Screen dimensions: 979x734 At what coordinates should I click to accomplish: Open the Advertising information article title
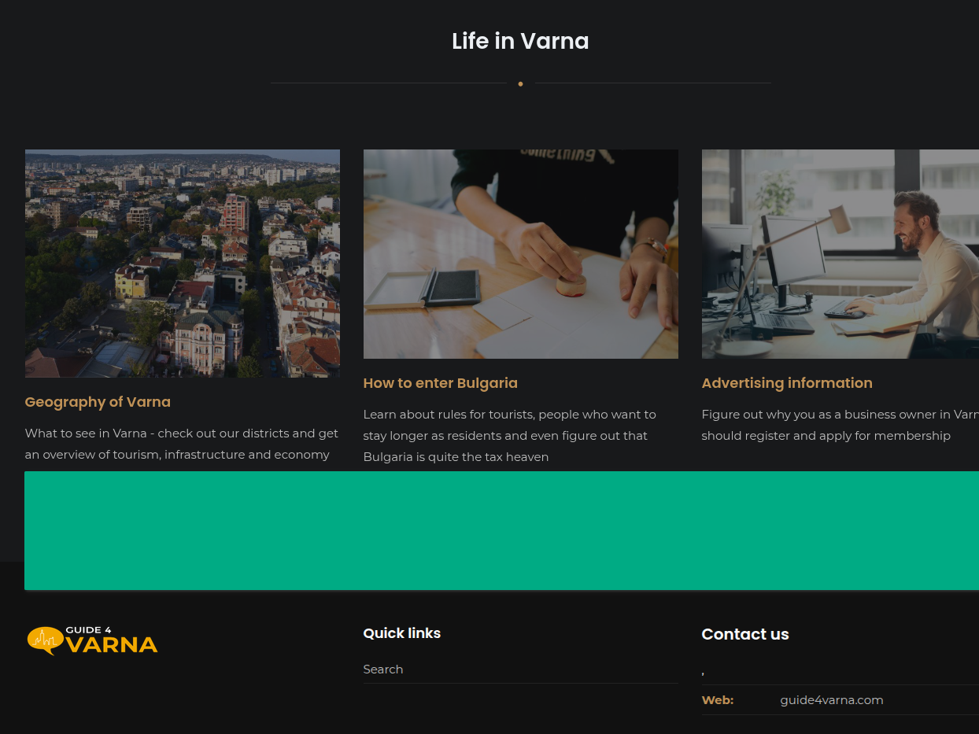point(787,383)
